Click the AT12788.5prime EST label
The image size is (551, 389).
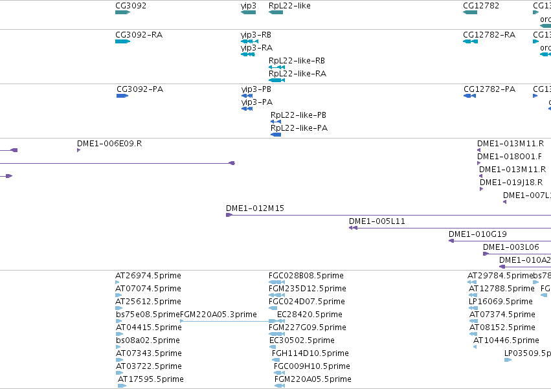click(x=502, y=289)
